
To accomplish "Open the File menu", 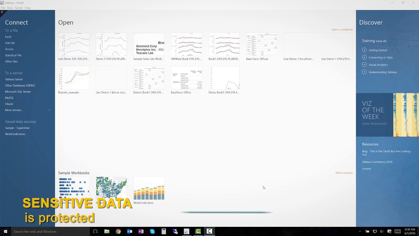I will 3,8.
